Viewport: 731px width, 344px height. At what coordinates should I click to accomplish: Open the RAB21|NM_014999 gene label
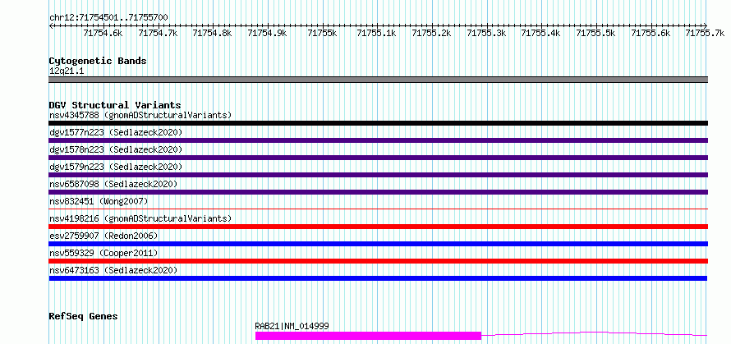[292, 326]
